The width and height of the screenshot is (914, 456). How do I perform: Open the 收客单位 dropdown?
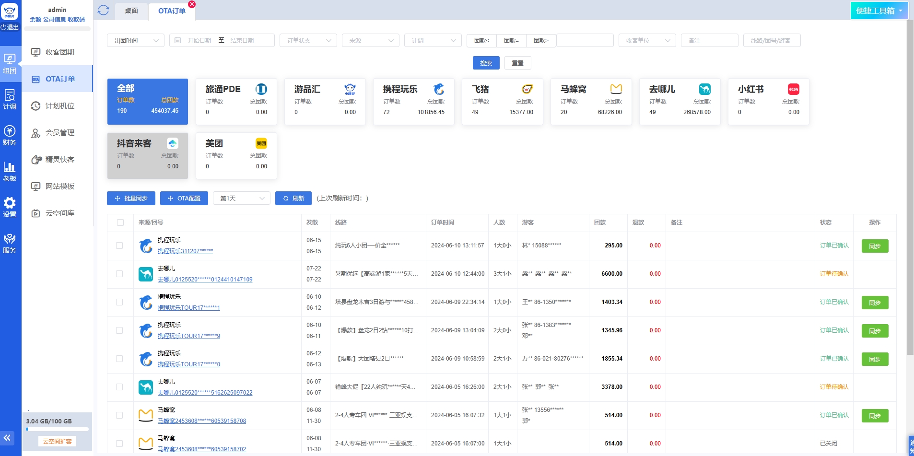(x=647, y=40)
